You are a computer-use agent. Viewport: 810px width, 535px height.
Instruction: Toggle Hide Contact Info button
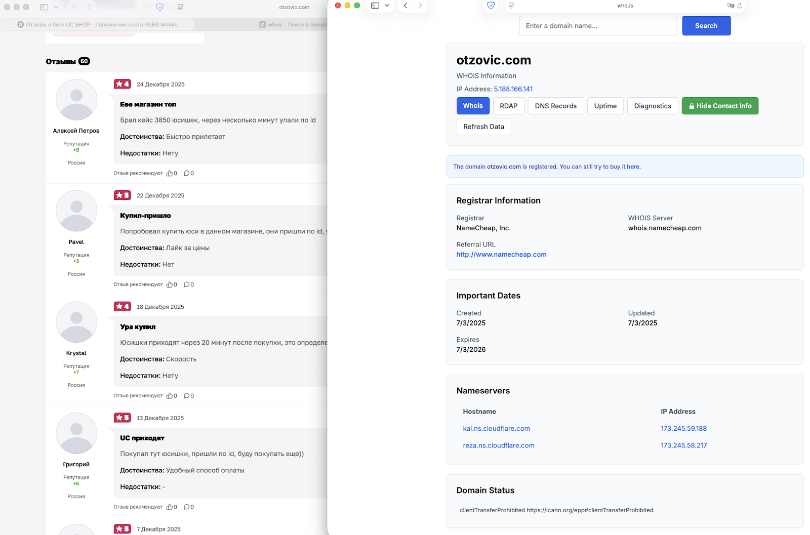[x=719, y=106]
